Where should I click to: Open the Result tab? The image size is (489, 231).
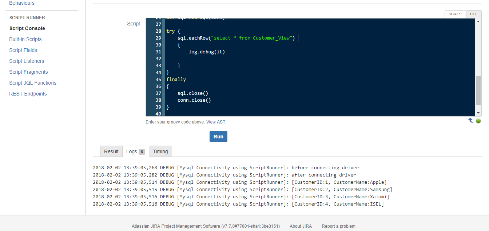click(x=111, y=151)
